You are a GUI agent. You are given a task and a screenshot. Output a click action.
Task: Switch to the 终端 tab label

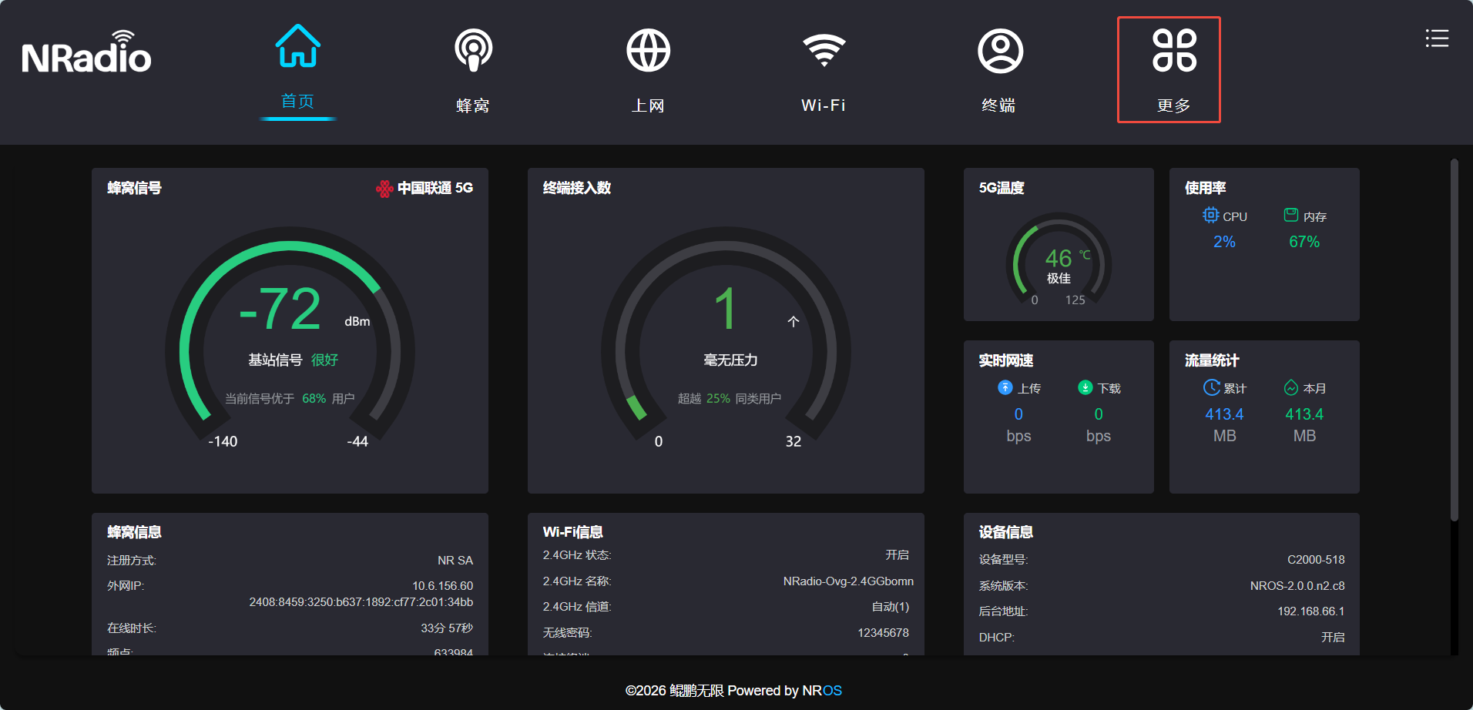pos(999,105)
